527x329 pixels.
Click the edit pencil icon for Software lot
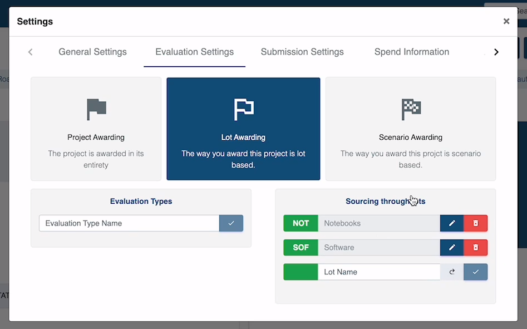451,248
